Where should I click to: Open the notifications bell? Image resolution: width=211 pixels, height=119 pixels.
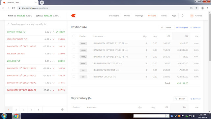(x=182, y=15)
